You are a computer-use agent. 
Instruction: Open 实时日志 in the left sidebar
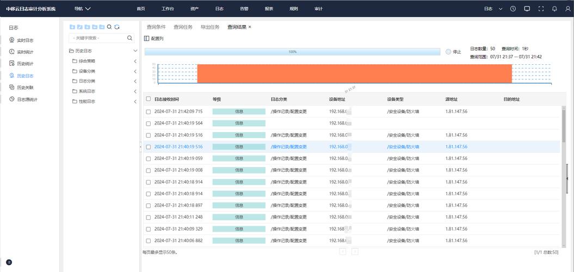[25, 40]
